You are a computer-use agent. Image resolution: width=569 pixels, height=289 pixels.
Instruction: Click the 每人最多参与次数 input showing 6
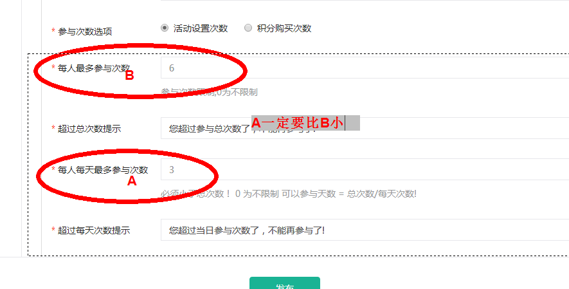pos(365,68)
